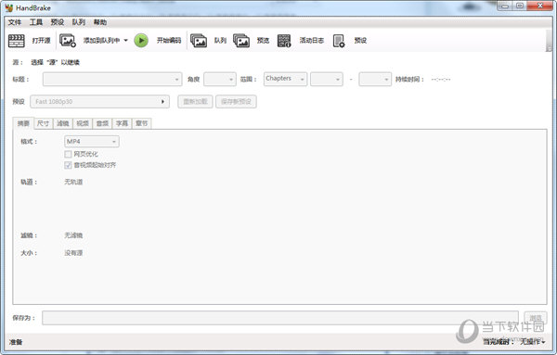Open the MP4 format dropdown
Viewport: 557px width, 355px height.
[x=92, y=142]
